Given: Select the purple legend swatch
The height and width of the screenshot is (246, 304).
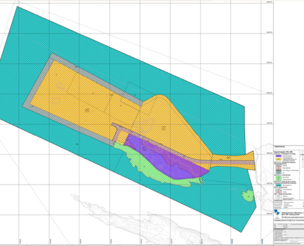Looking at the screenshot, I should (x=279, y=156).
